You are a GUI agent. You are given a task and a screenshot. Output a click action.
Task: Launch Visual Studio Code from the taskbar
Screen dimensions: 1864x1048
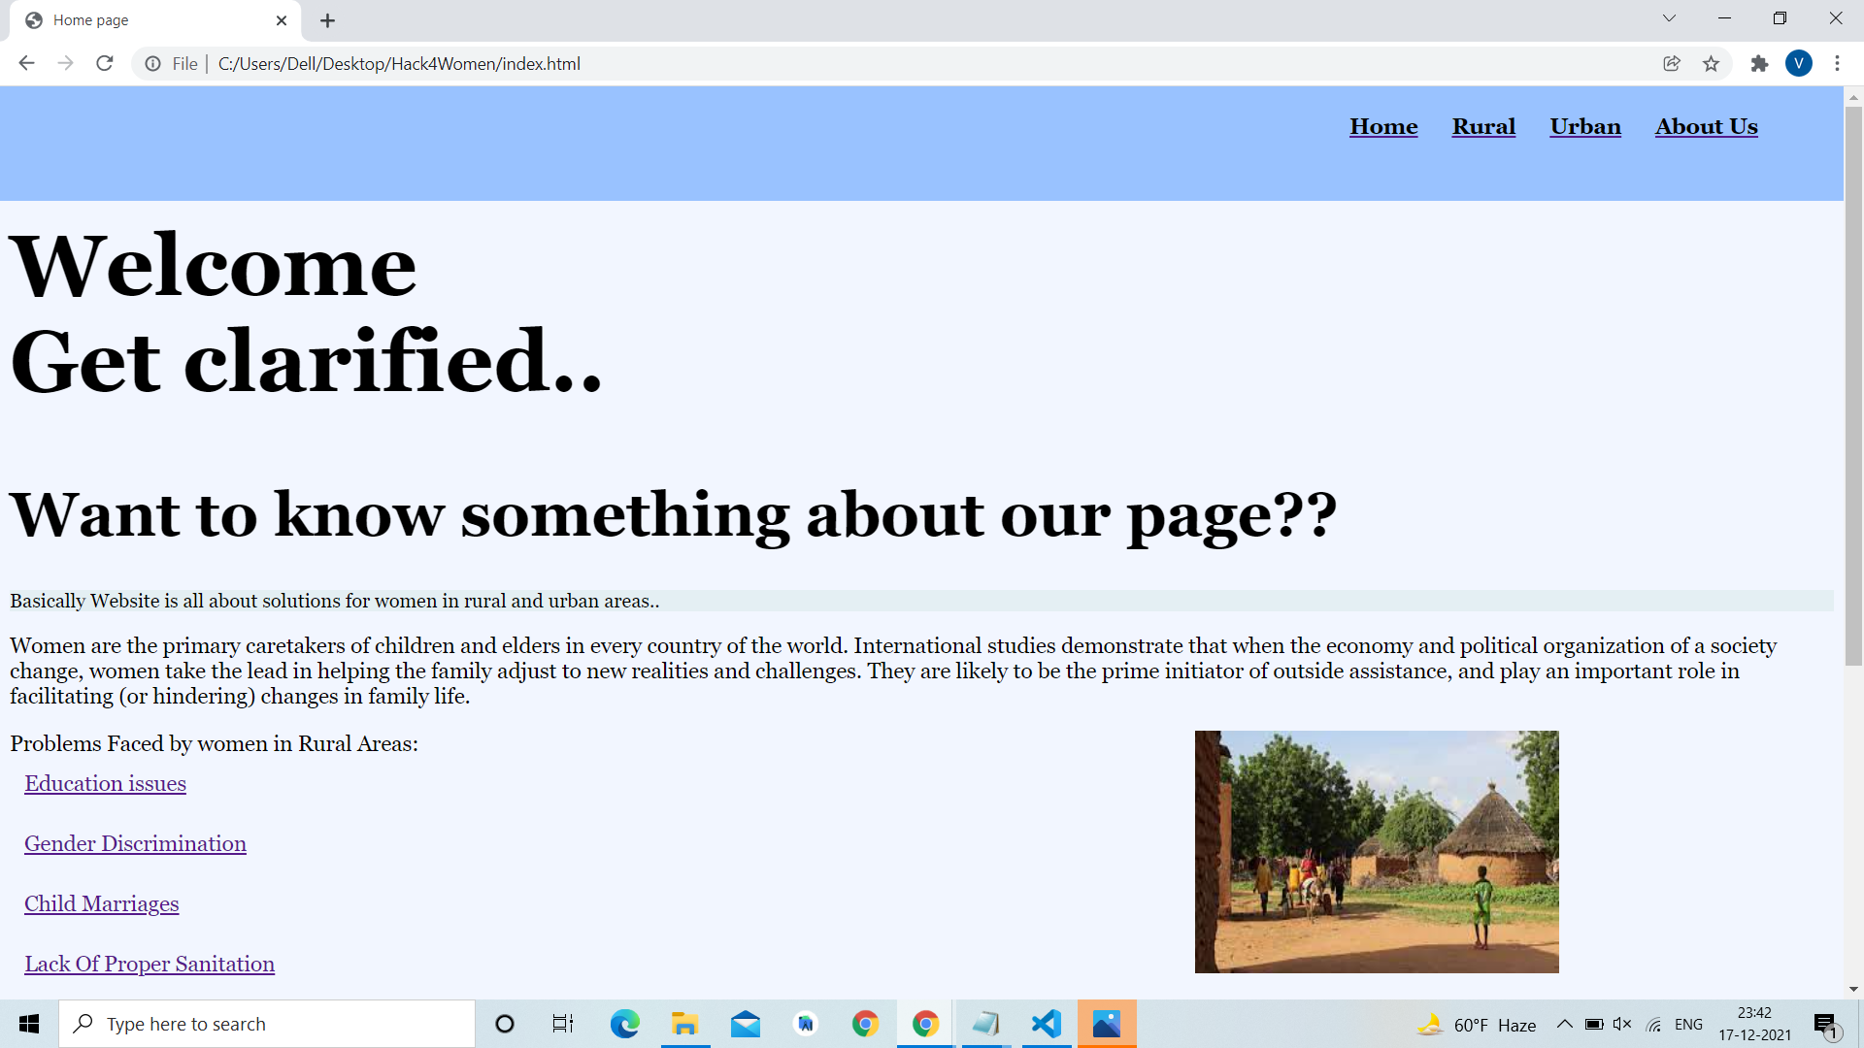1046,1024
